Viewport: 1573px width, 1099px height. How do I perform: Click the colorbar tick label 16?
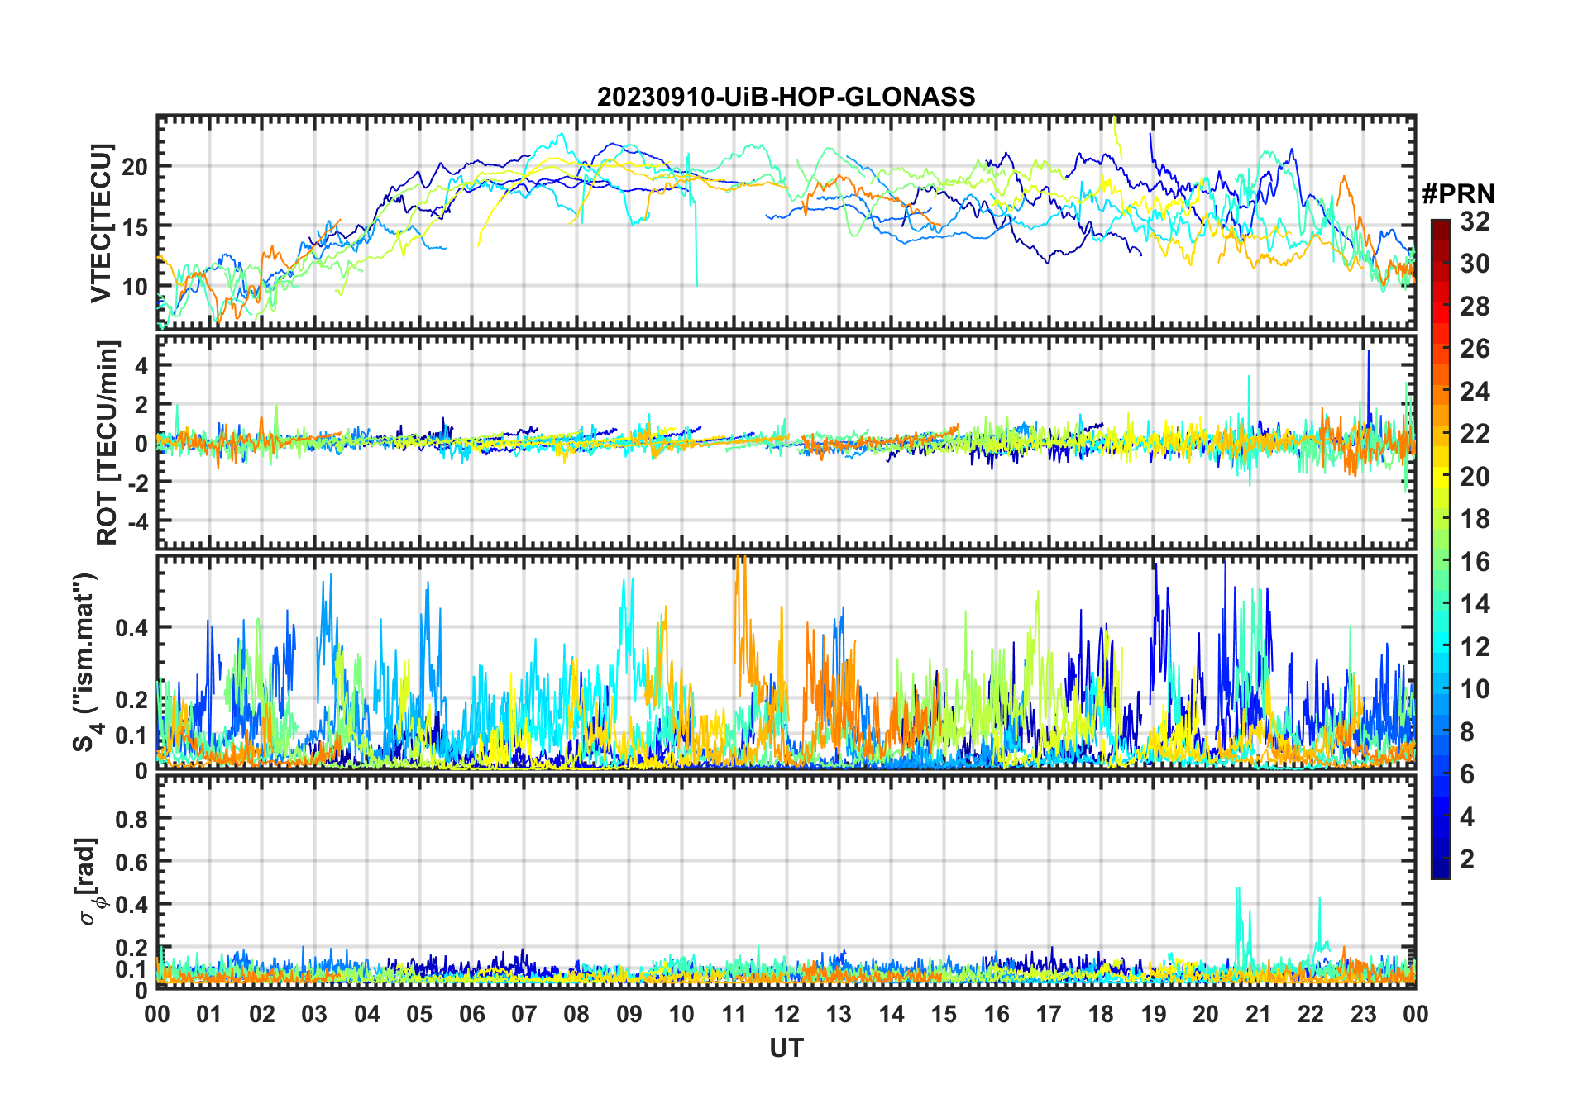[1475, 562]
